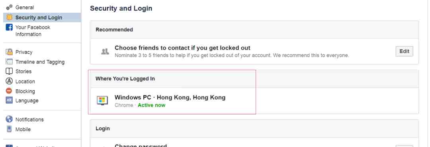Click Edit for trusted friends contacts
The width and height of the screenshot is (430, 147).
point(404,51)
